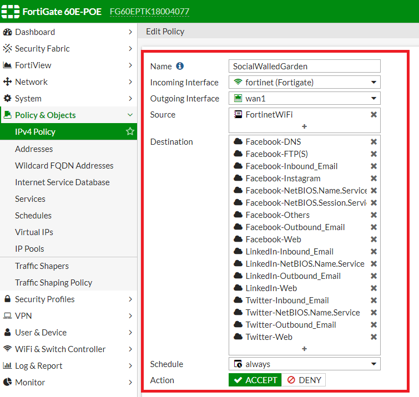
Task: Open the Schedule dropdown
Action: point(304,364)
